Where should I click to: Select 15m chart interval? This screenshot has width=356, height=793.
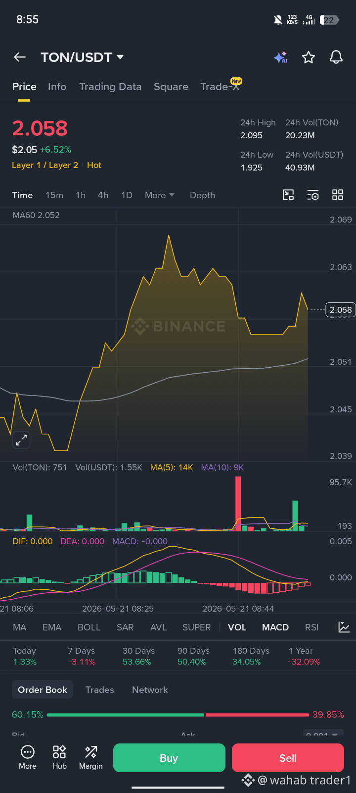click(54, 195)
